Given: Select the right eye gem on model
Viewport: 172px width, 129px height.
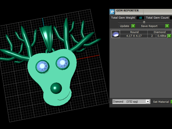Looking at the screenshot, I should (63, 63).
